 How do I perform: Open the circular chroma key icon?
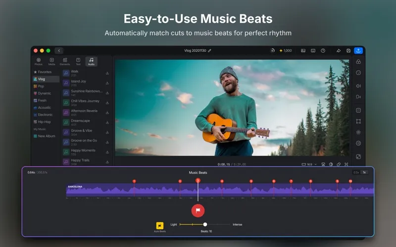click(x=358, y=143)
